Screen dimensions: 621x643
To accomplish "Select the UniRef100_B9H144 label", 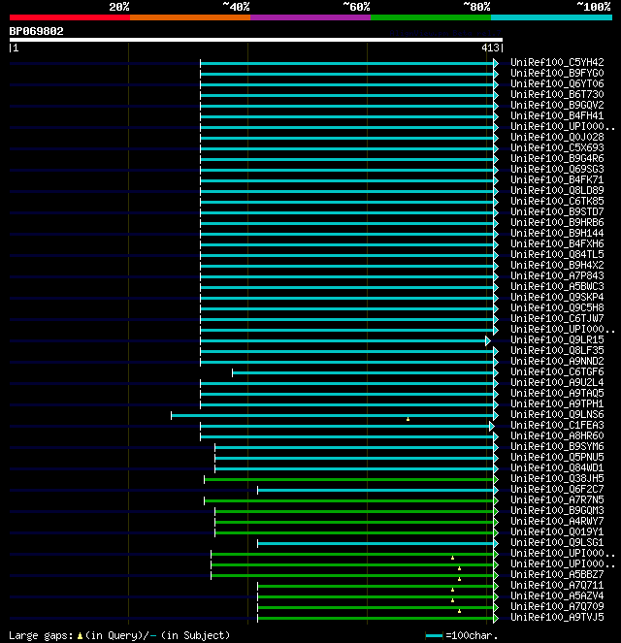I will [557, 233].
